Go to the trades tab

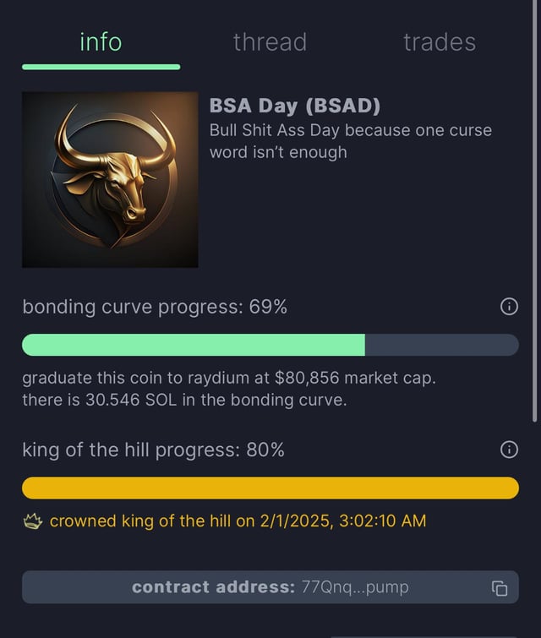point(439,41)
